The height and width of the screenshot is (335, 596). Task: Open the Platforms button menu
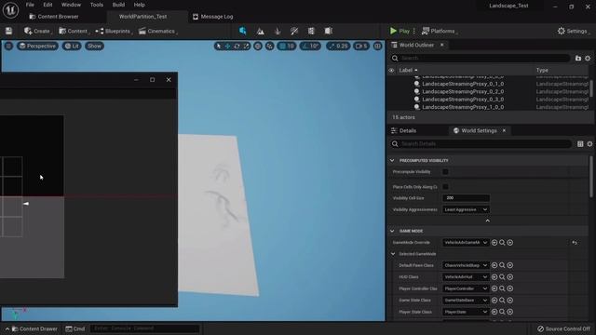click(x=440, y=31)
